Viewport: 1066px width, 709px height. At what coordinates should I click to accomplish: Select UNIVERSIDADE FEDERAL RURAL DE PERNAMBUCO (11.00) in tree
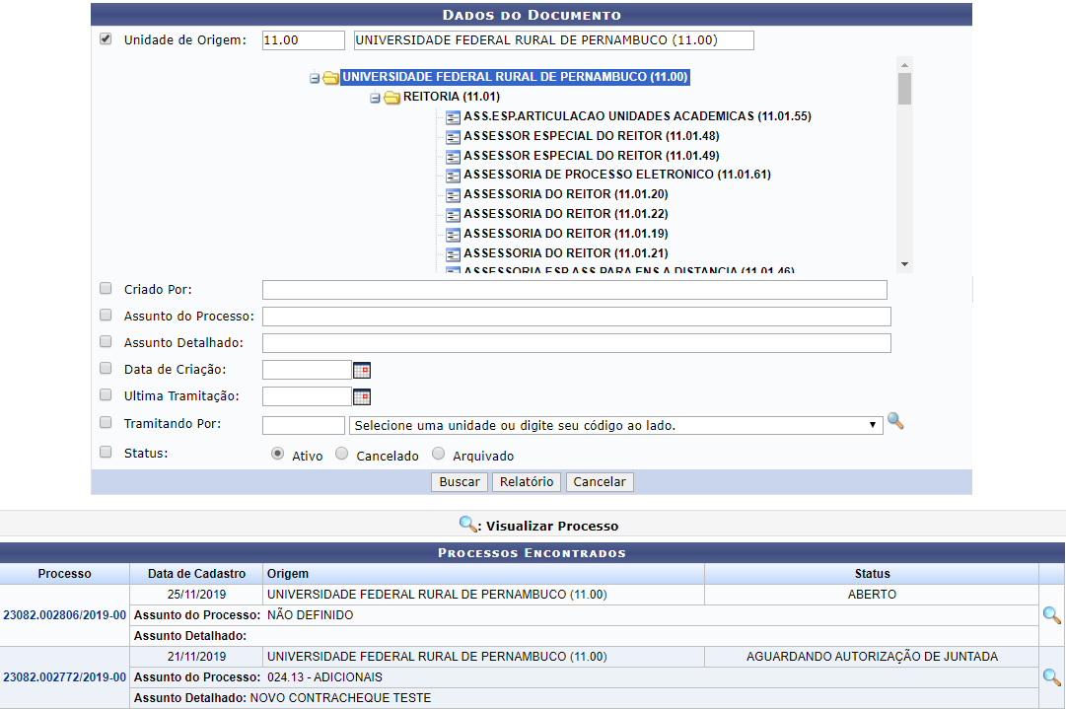point(516,77)
